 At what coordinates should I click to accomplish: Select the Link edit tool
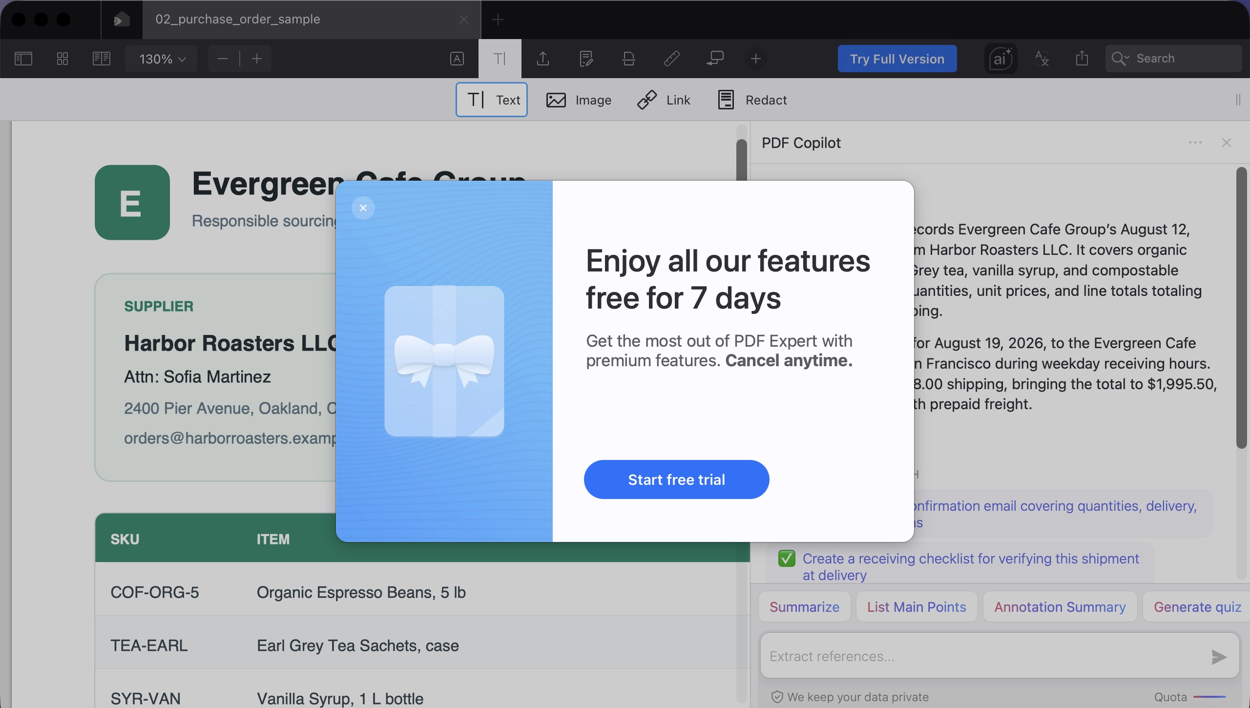pyautogui.click(x=664, y=100)
